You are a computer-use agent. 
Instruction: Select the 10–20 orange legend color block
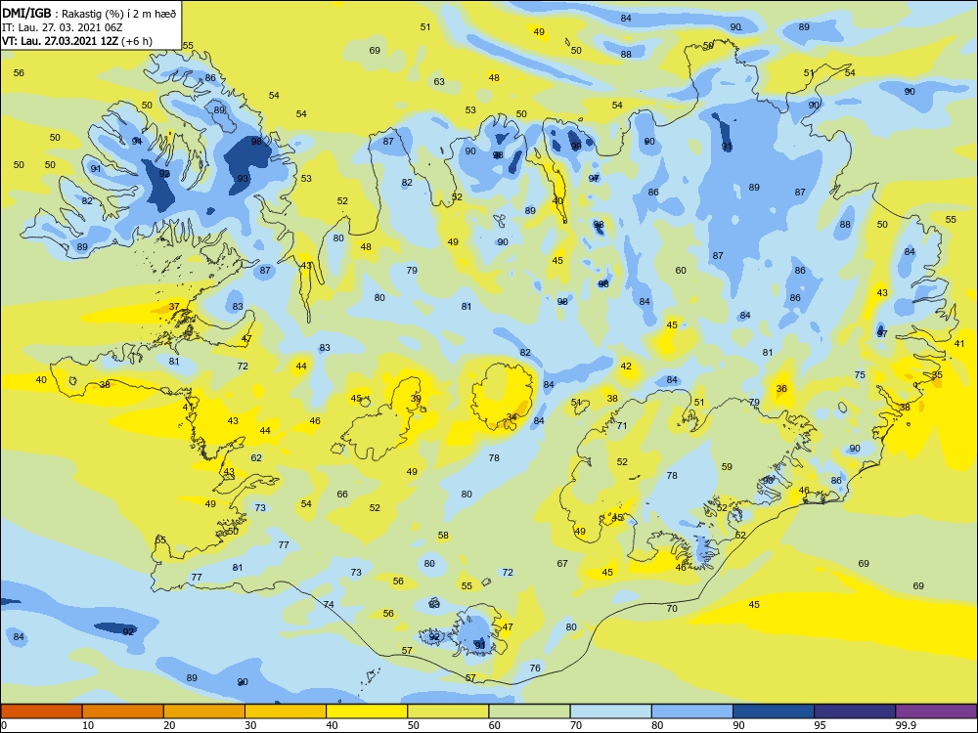point(123,711)
